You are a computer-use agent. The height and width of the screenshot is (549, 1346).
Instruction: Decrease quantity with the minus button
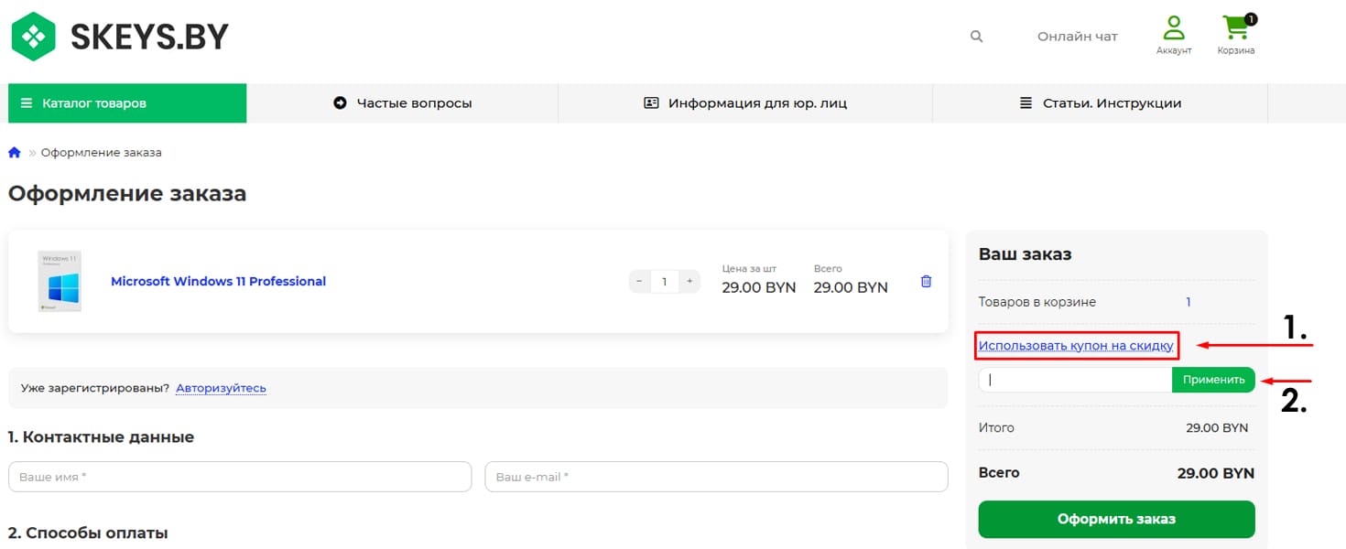click(639, 282)
